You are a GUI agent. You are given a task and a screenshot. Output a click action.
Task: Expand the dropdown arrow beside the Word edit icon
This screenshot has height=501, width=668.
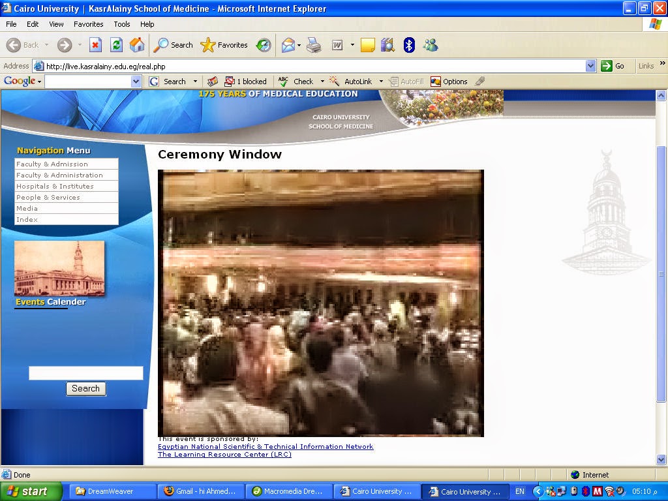(352, 45)
